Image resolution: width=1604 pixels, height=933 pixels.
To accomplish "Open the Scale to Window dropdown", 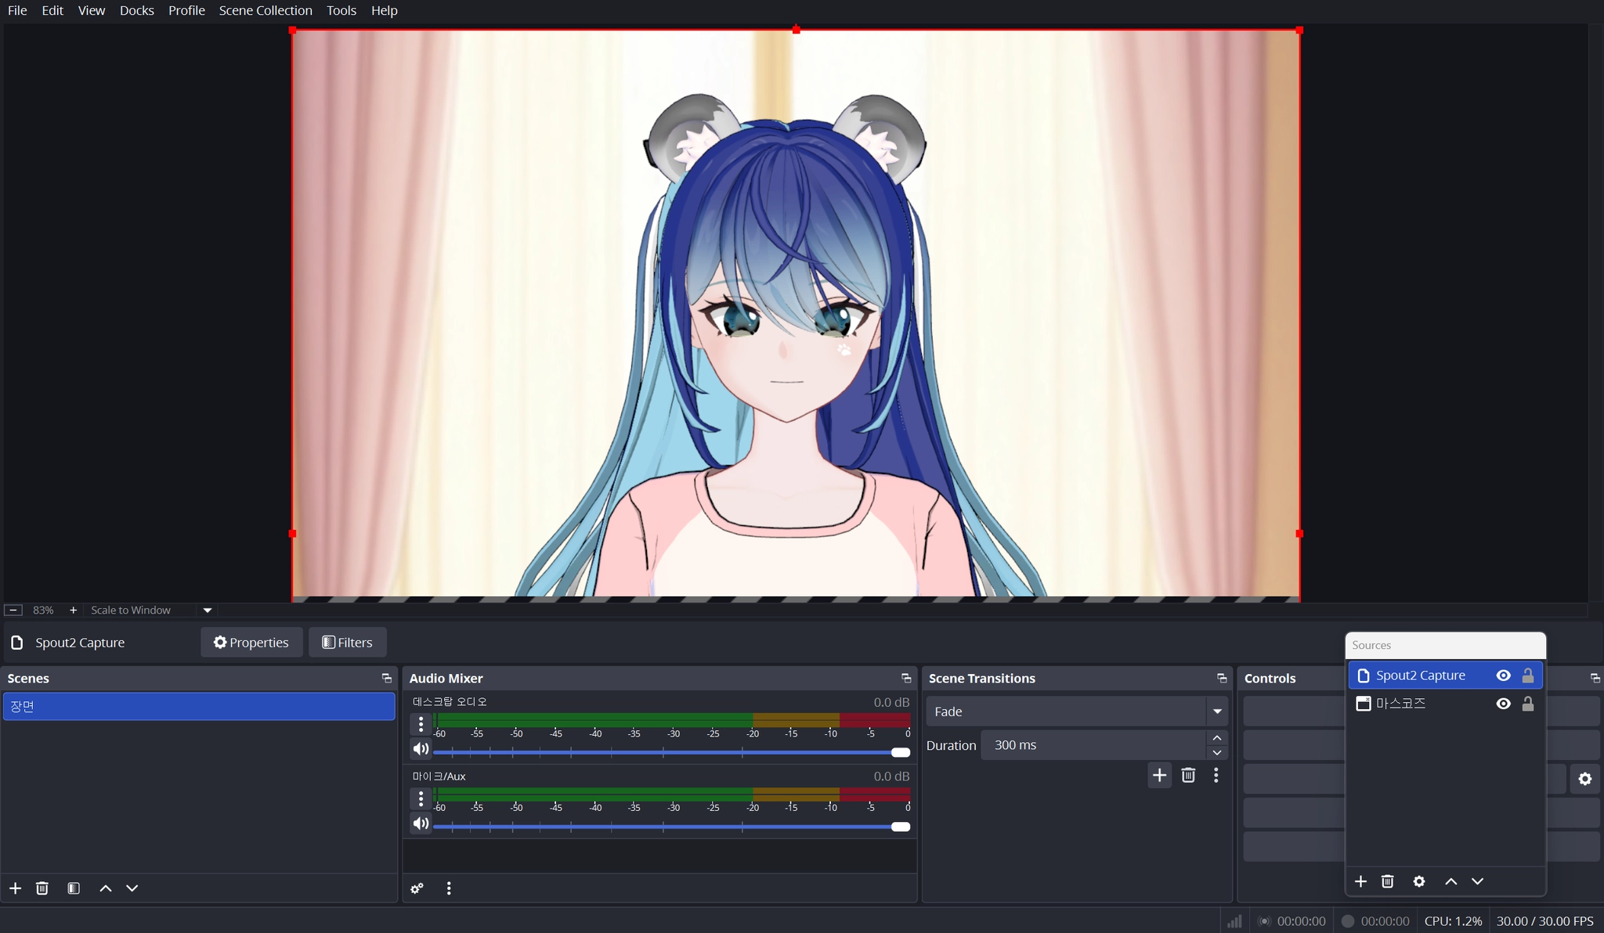I will (x=208, y=611).
